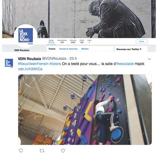Open the #loisirs hashtag

[55, 64]
